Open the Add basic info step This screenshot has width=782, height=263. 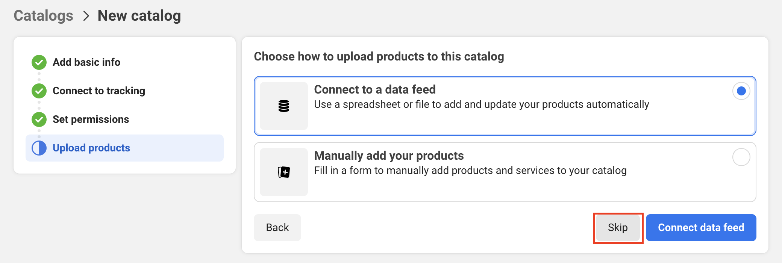[86, 62]
